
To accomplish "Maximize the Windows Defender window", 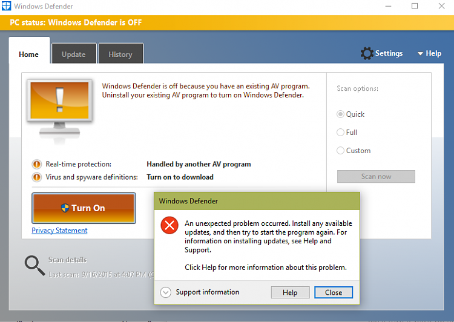I will pos(415,6).
